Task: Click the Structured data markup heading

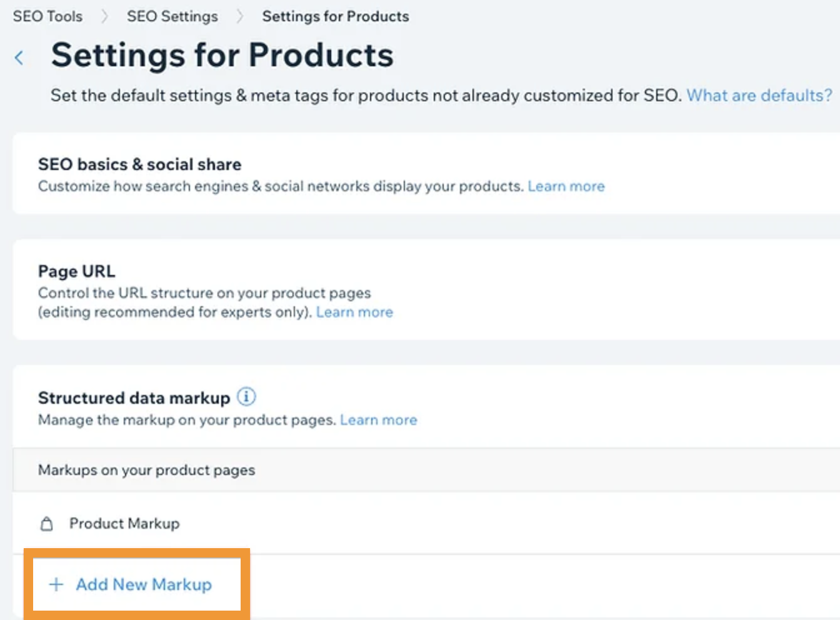Action: coord(134,398)
